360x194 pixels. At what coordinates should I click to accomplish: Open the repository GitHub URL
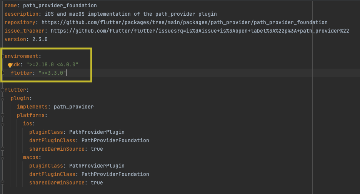click(184, 22)
